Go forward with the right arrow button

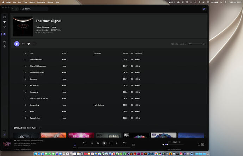pos(17,9)
